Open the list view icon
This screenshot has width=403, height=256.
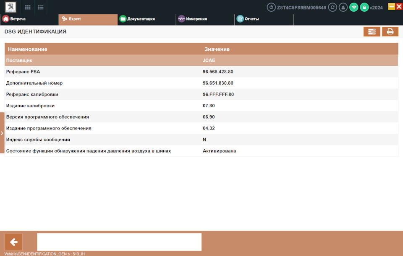pos(41,8)
